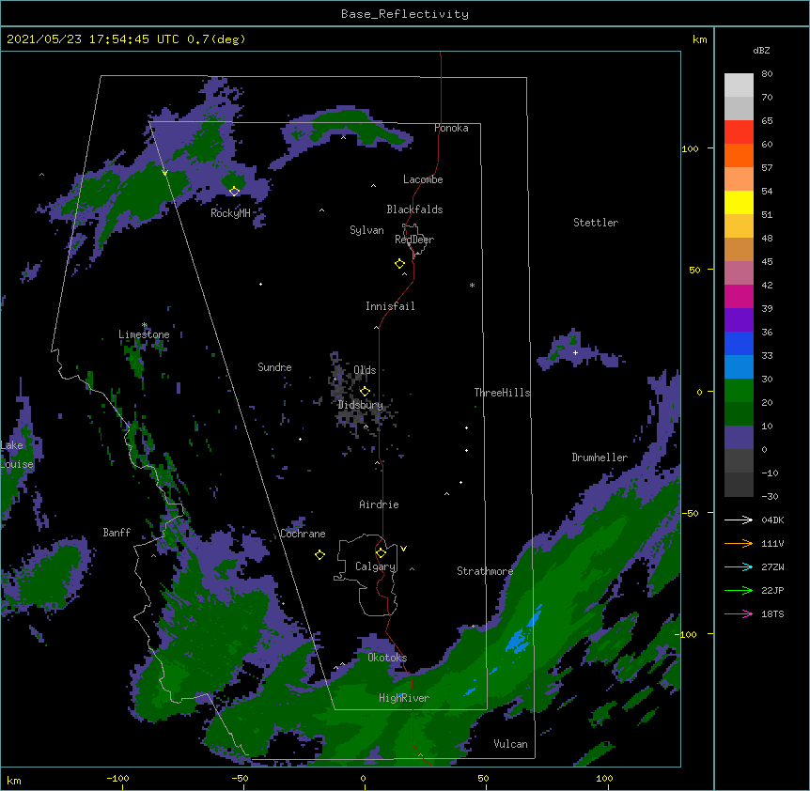Viewport: 810px width, 791px height.
Task: Click the white X marker west of Ponoka
Action: (x=344, y=137)
